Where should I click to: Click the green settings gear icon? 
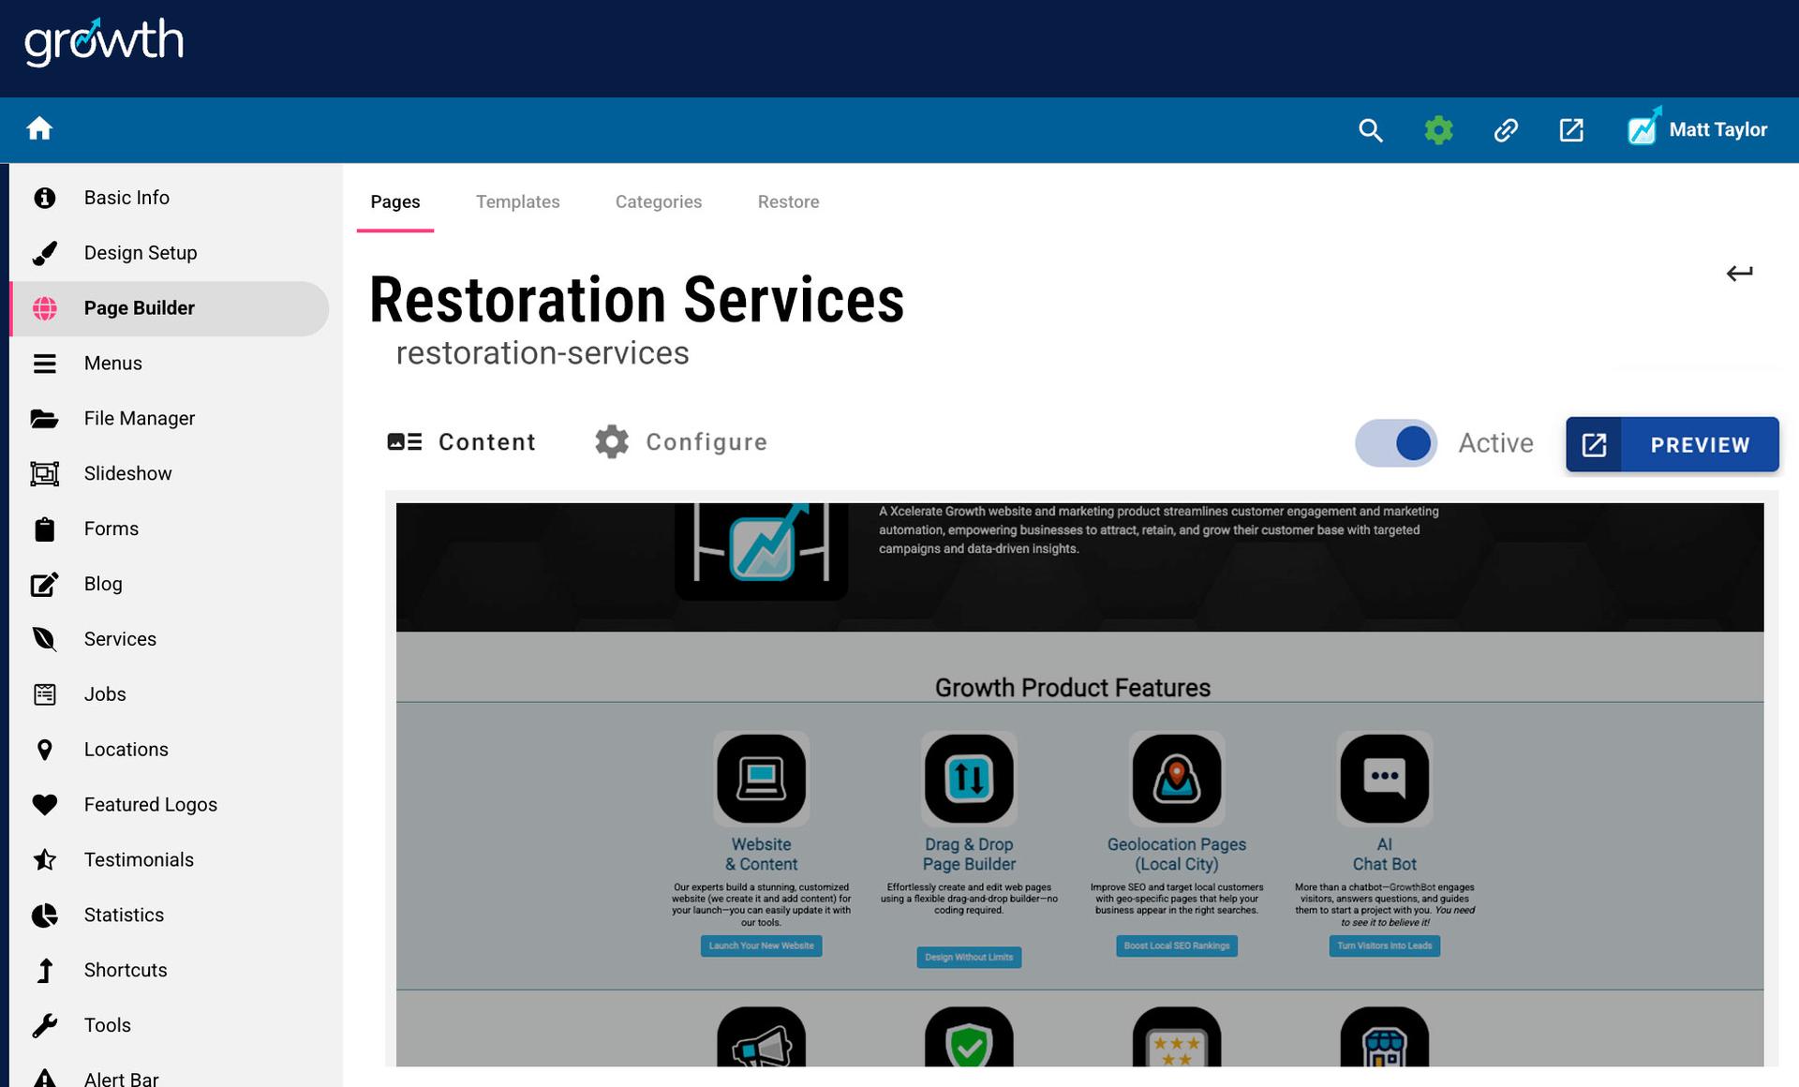pyautogui.click(x=1438, y=130)
